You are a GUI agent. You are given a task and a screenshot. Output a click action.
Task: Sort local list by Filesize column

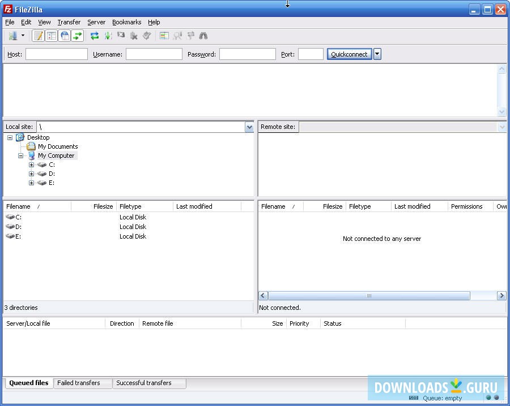pyautogui.click(x=93, y=206)
